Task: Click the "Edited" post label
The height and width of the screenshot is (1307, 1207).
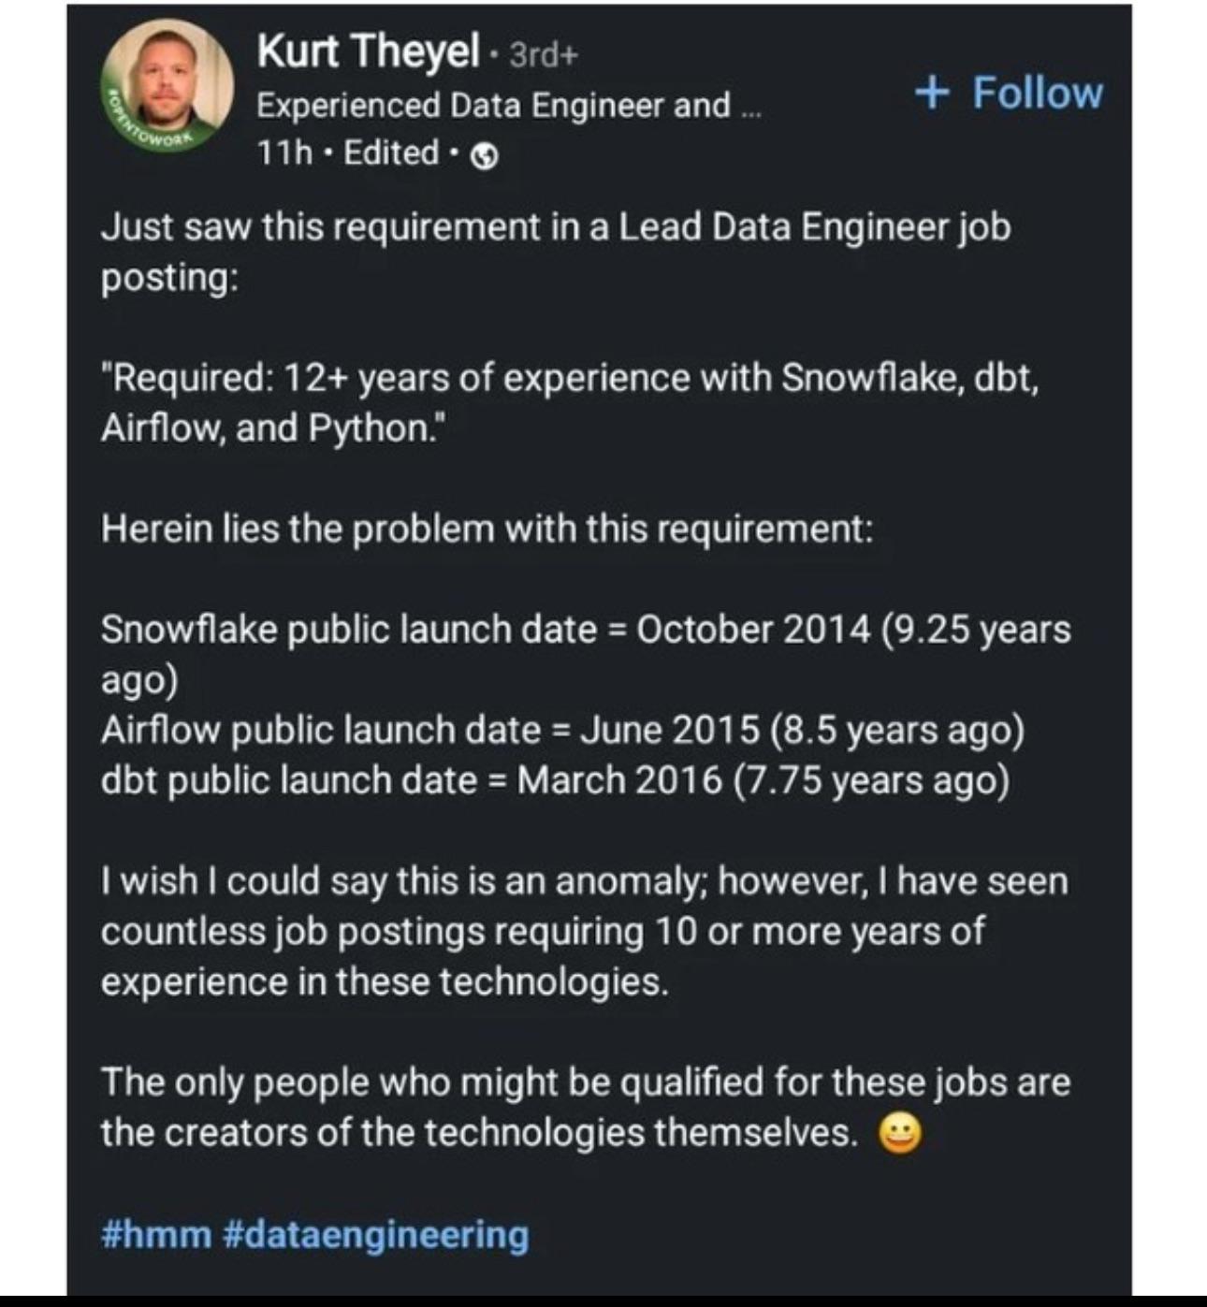Action: tap(391, 152)
